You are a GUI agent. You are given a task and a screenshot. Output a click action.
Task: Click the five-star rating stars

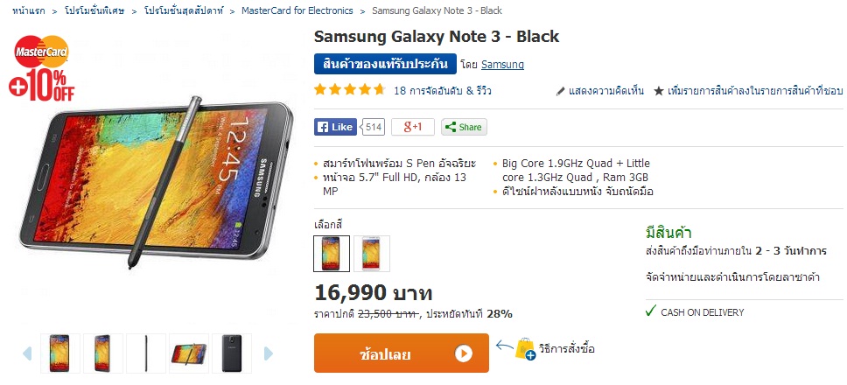[349, 89]
